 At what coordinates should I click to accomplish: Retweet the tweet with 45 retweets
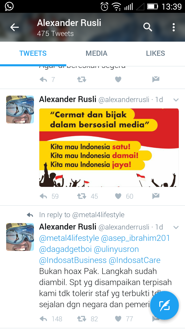[82, 196]
